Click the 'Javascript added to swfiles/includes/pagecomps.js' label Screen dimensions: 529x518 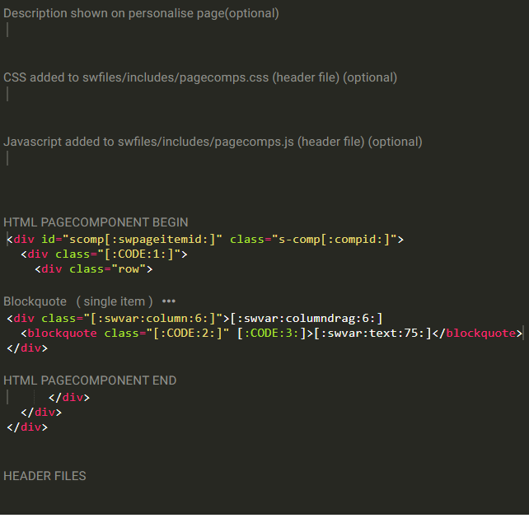pos(213,142)
